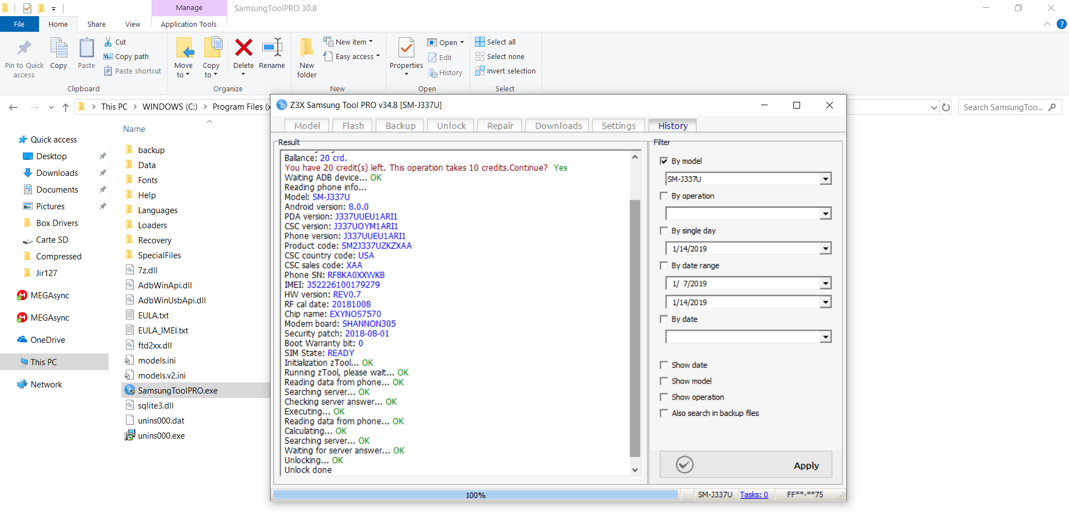1069x521 pixels.
Task: Switch to the Backup tab
Action: (400, 126)
